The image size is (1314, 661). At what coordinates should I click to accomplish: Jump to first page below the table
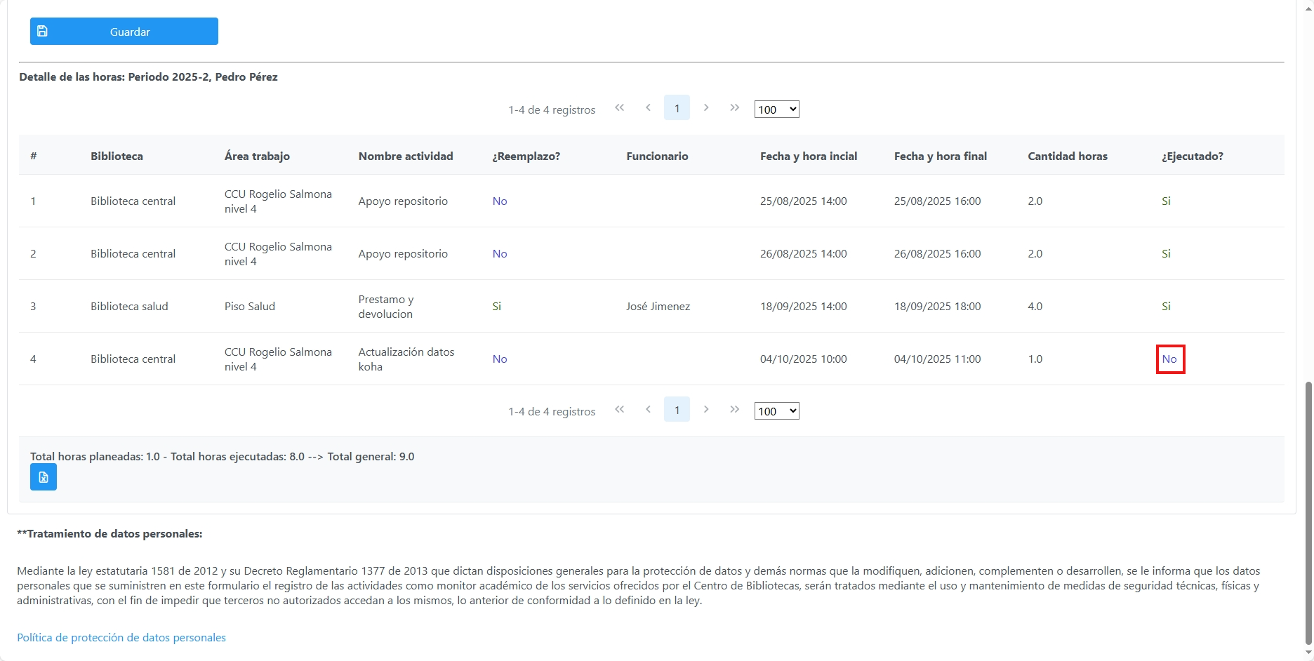click(619, 410)
